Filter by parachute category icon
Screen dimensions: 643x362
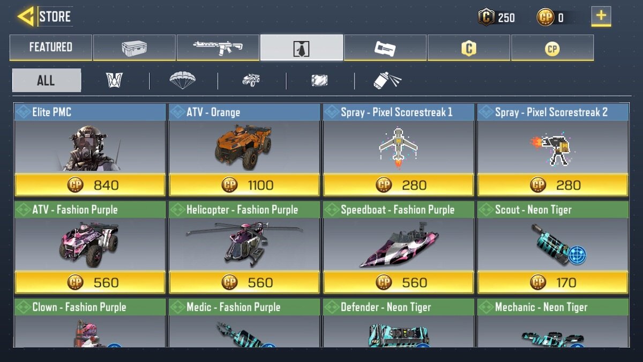[183, 81]
